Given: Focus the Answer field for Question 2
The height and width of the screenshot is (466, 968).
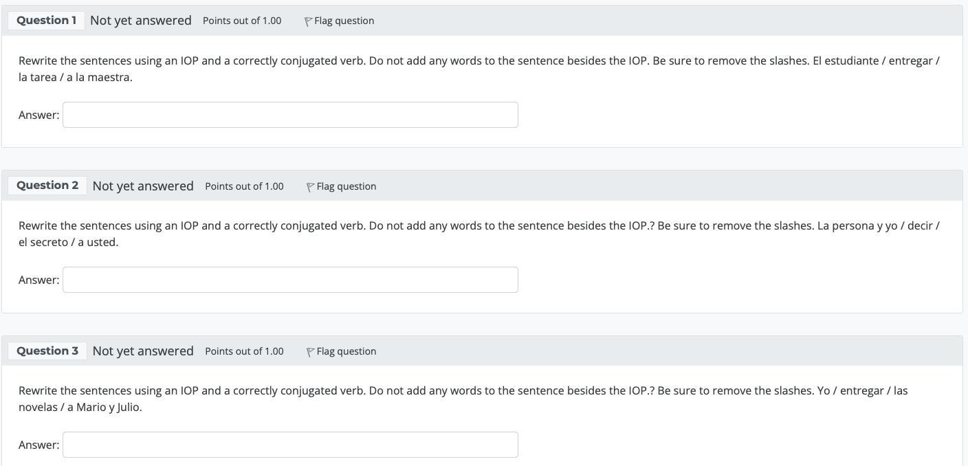Looking at the screenshot, I should click(x=290, y=280).
